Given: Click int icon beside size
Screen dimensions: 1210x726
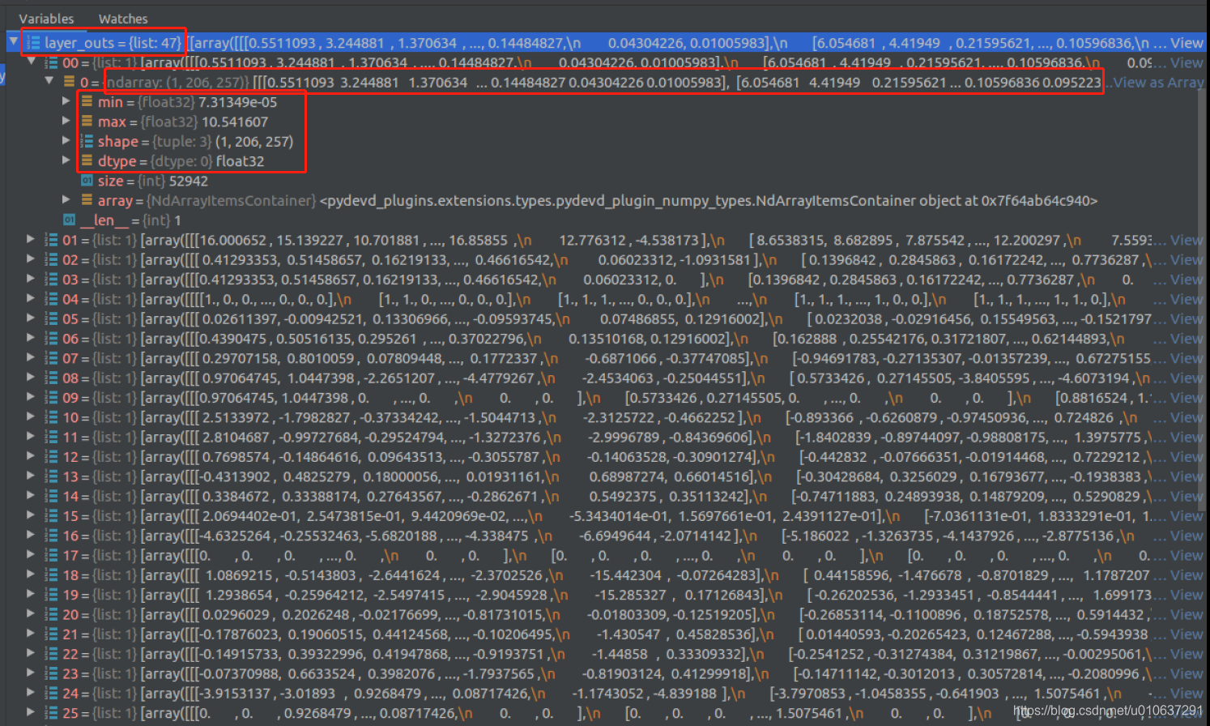Looking at the screenshot, I should pyautogui.click(x=87, y=181).
